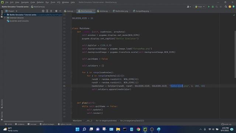The height and width of the screenshot is (133, 236).
Task: Open the Code menu
Action: (33, 3)
